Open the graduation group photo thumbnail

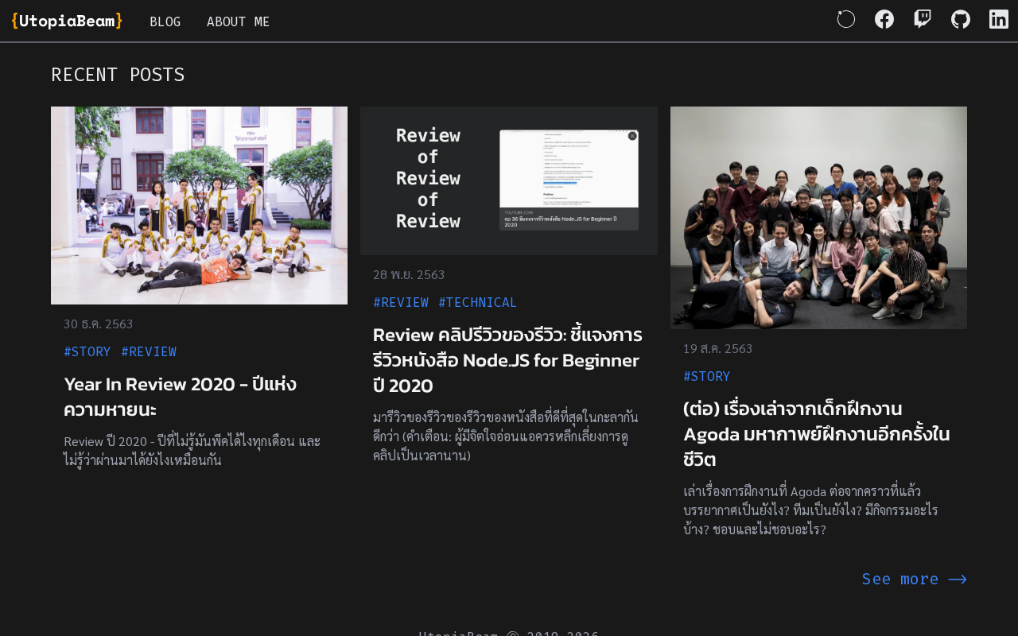(199, 205)
